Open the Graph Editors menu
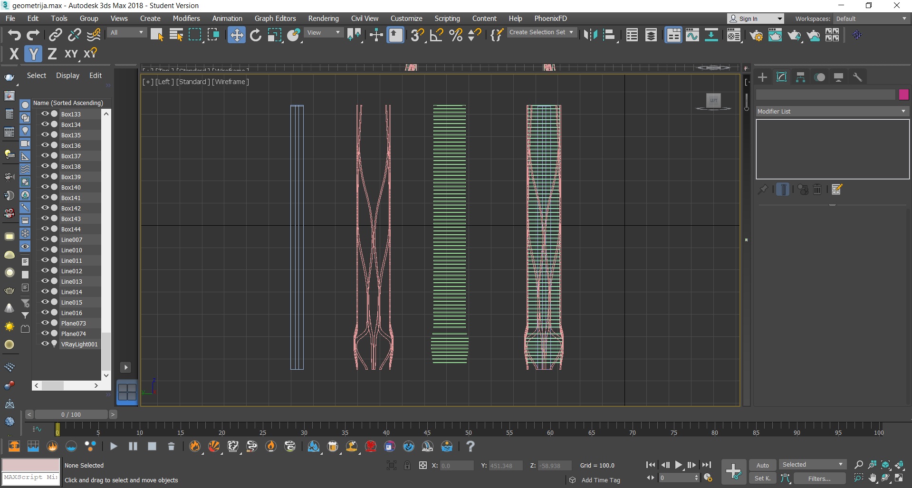The height and width of the screenshot is (488, 912). tap(275, 19)
